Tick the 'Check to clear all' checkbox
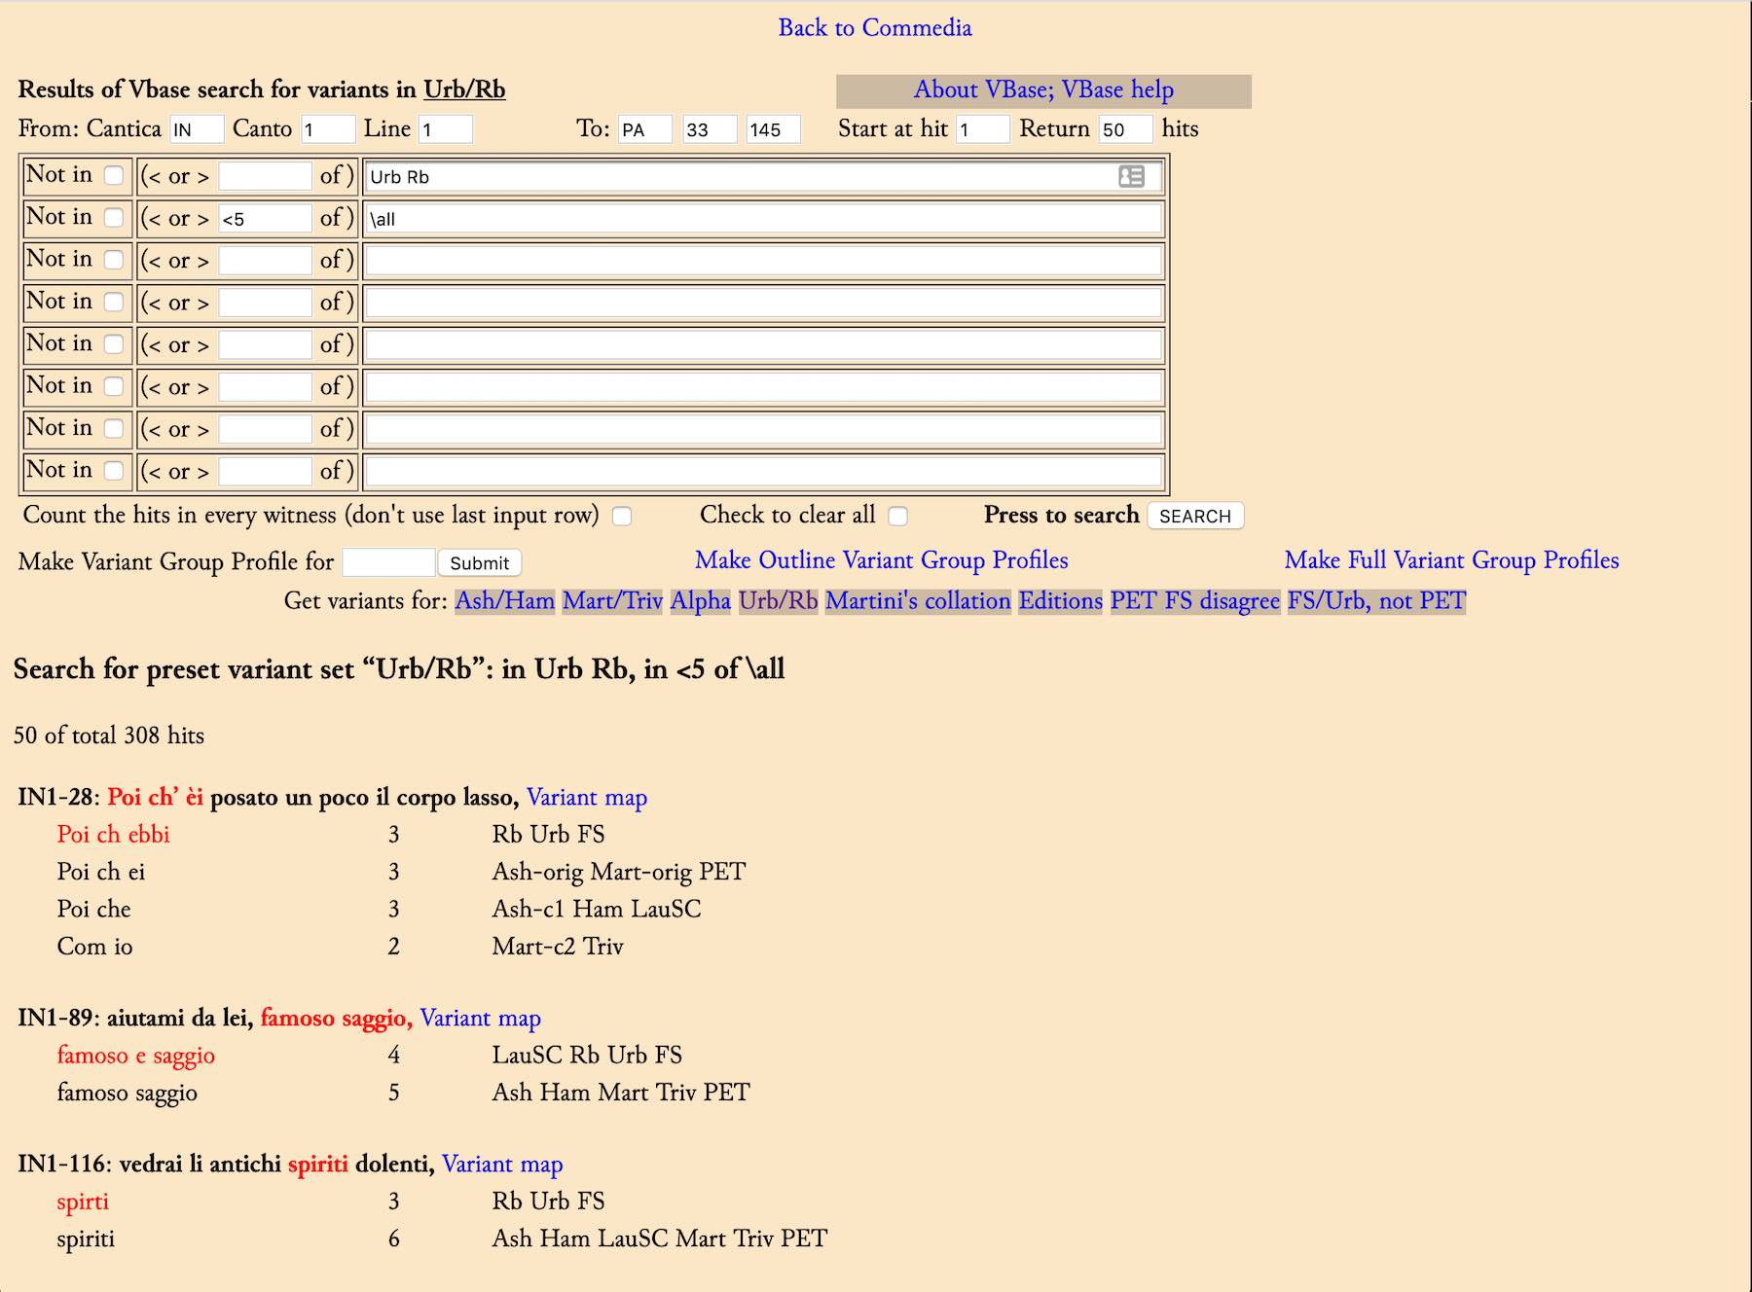 [x=898, y=516]
